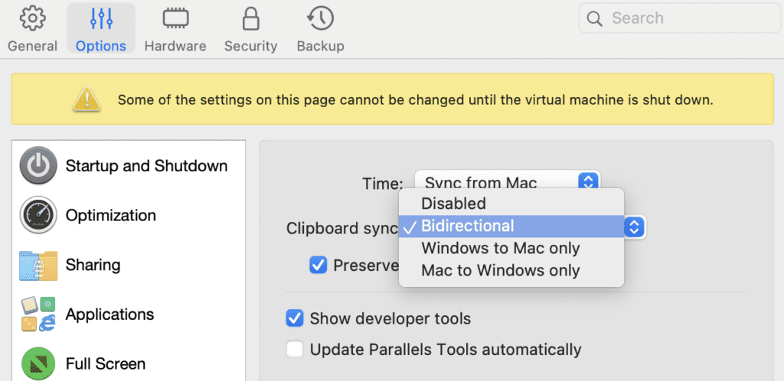Click the Full Screen sidebar icon
The height and width of the screenshot is (381, 784).
[x=38, y=363]
